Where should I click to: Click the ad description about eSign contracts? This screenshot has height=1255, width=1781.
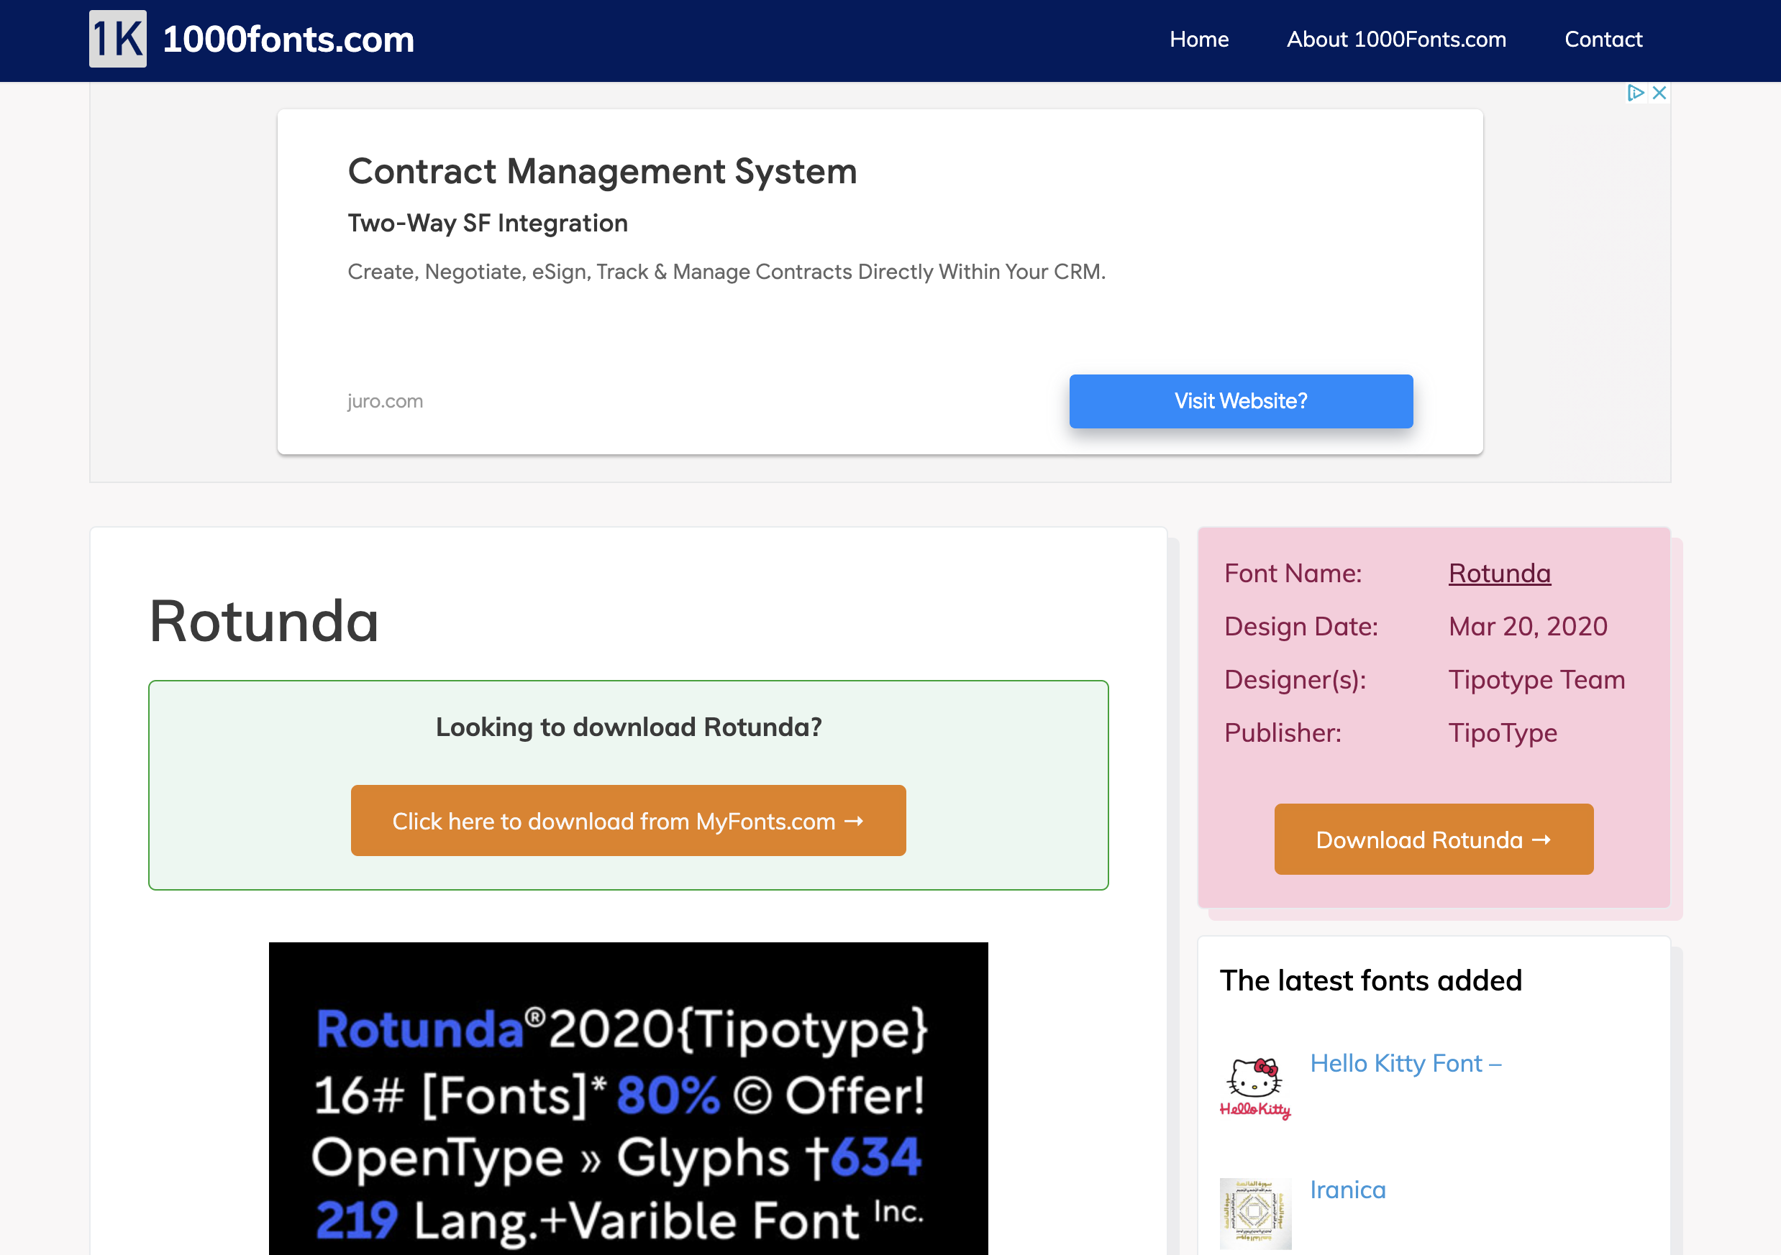coord(726,272)
